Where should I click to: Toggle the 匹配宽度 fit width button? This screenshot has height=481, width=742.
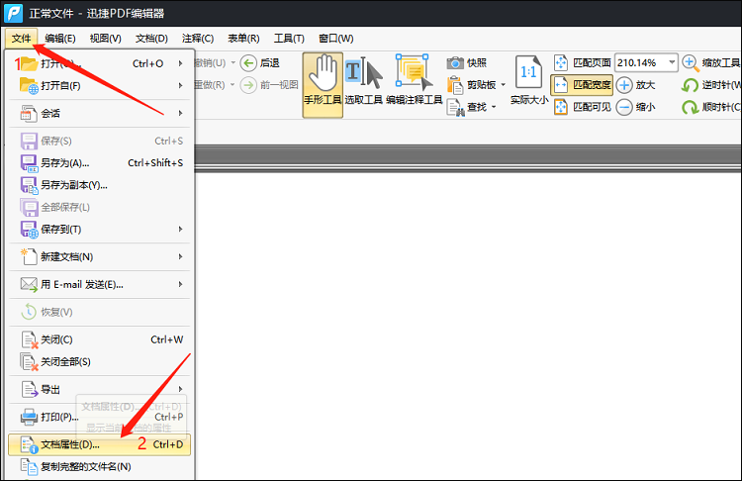(x=582, y=85)
